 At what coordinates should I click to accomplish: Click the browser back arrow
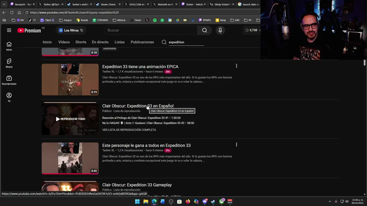(x=4, y=13)
